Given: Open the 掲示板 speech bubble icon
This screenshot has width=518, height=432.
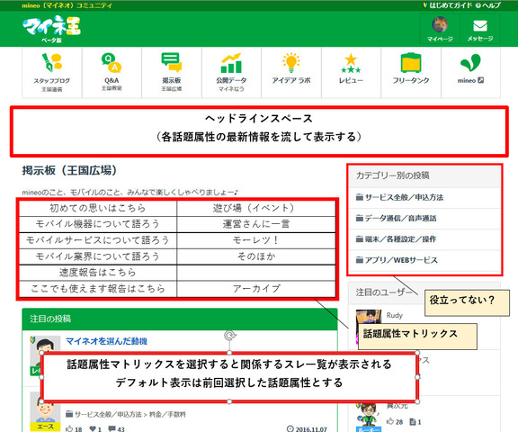Looking at the screenshot, I should (x=172, y=62).
